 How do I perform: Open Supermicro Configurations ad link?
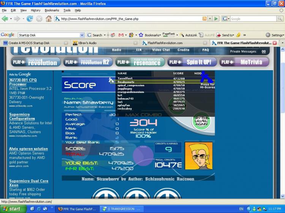(22, 116)
